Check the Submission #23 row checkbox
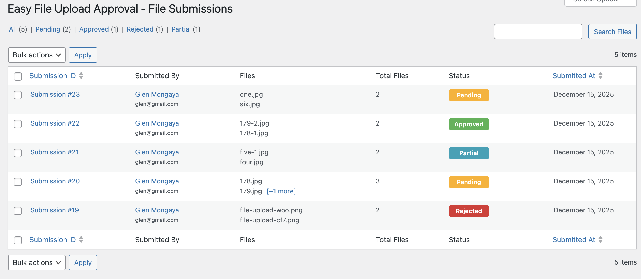This screenshot has height=279, width=641. (18, 95)
